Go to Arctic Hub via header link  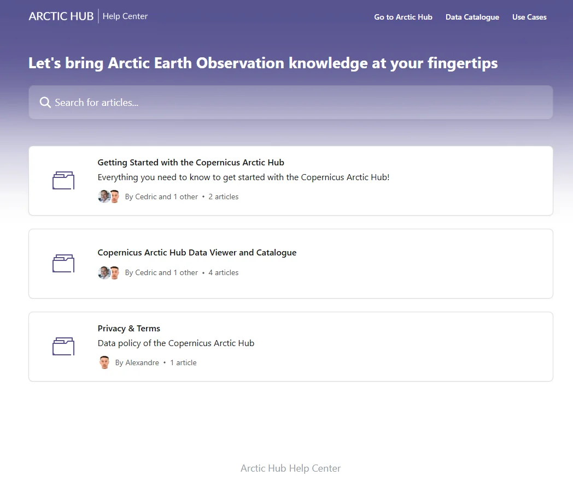point(403,17)
